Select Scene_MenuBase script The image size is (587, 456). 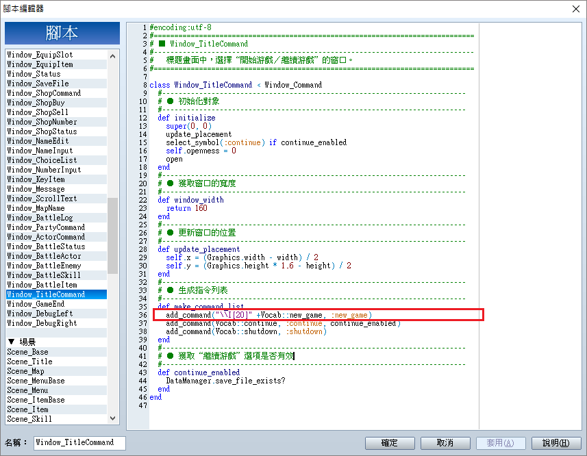coord(57,381)
